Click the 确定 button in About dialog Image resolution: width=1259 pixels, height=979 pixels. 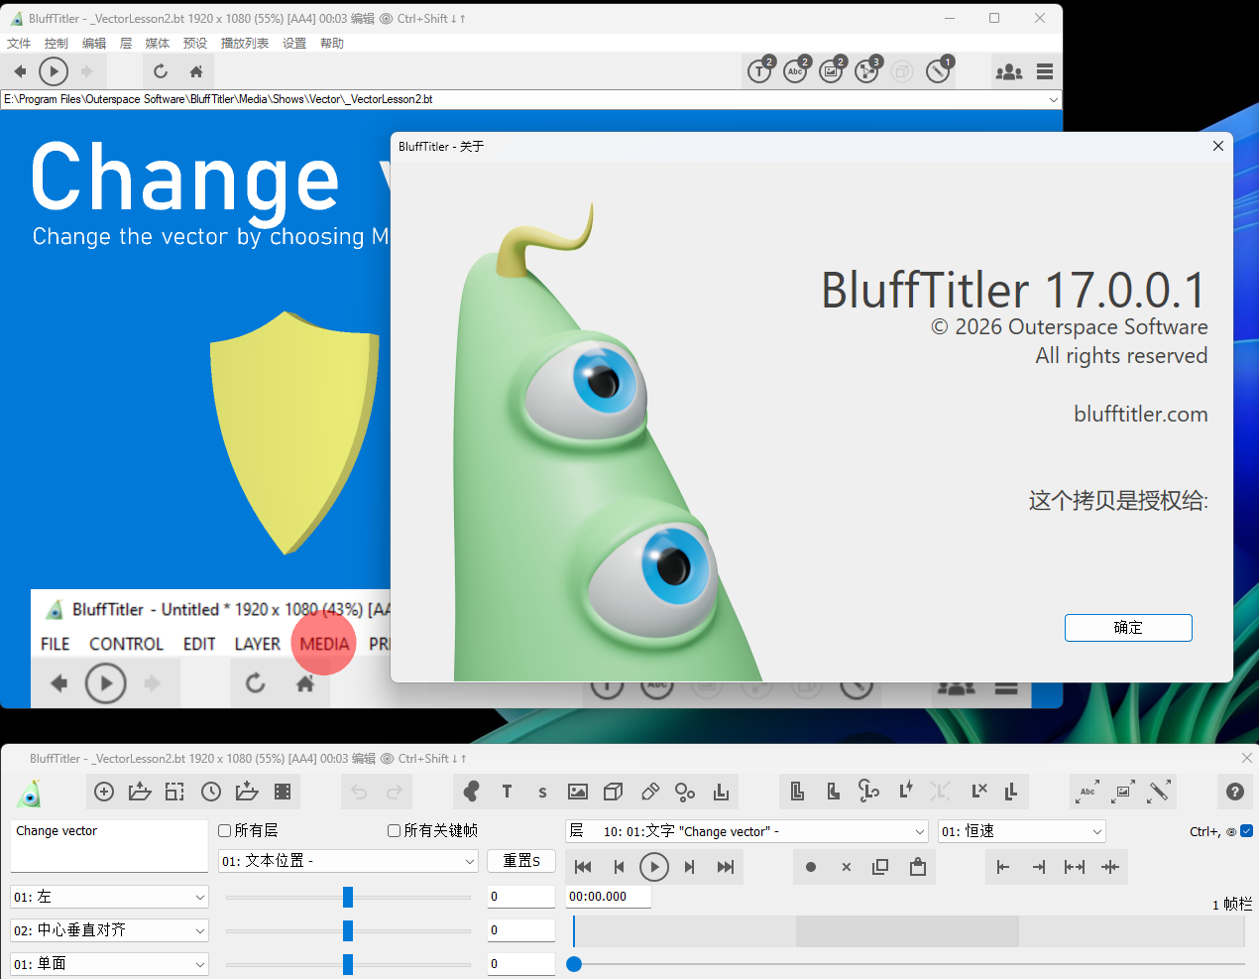1128,628
